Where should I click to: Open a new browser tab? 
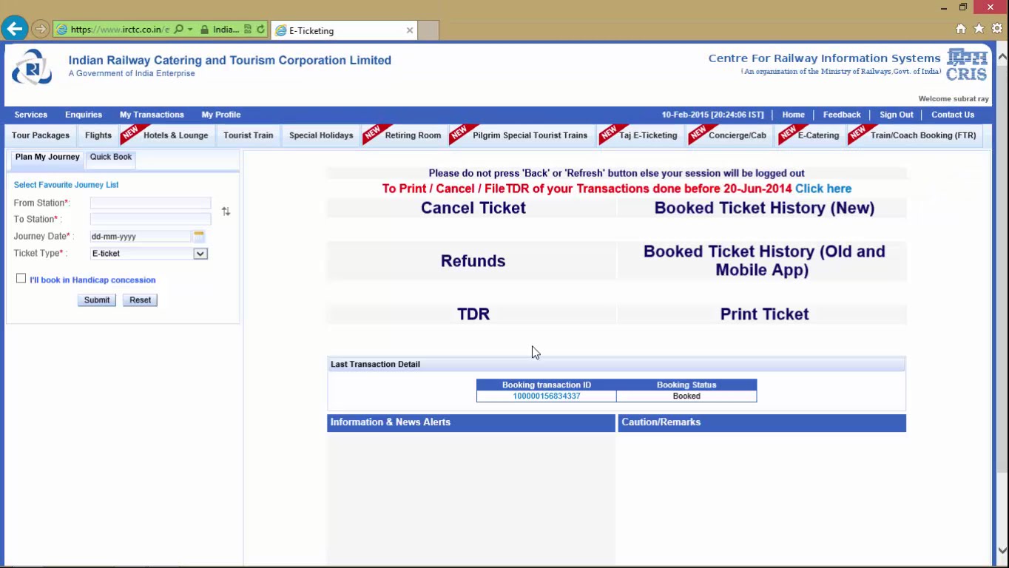click(x=428, y=30)
